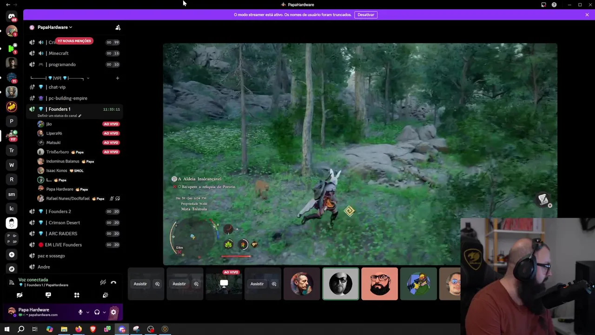Join the Founders 2 voice channel

pyautogui.click(x=74, y=212)
